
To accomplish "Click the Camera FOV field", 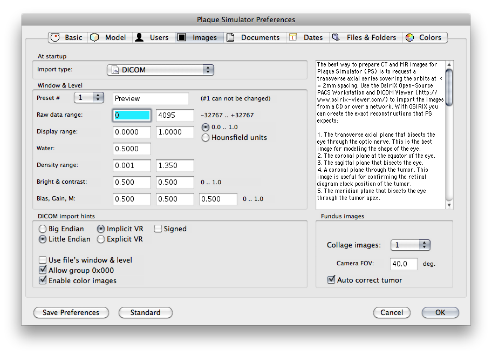I will click(x=404, y=264).
